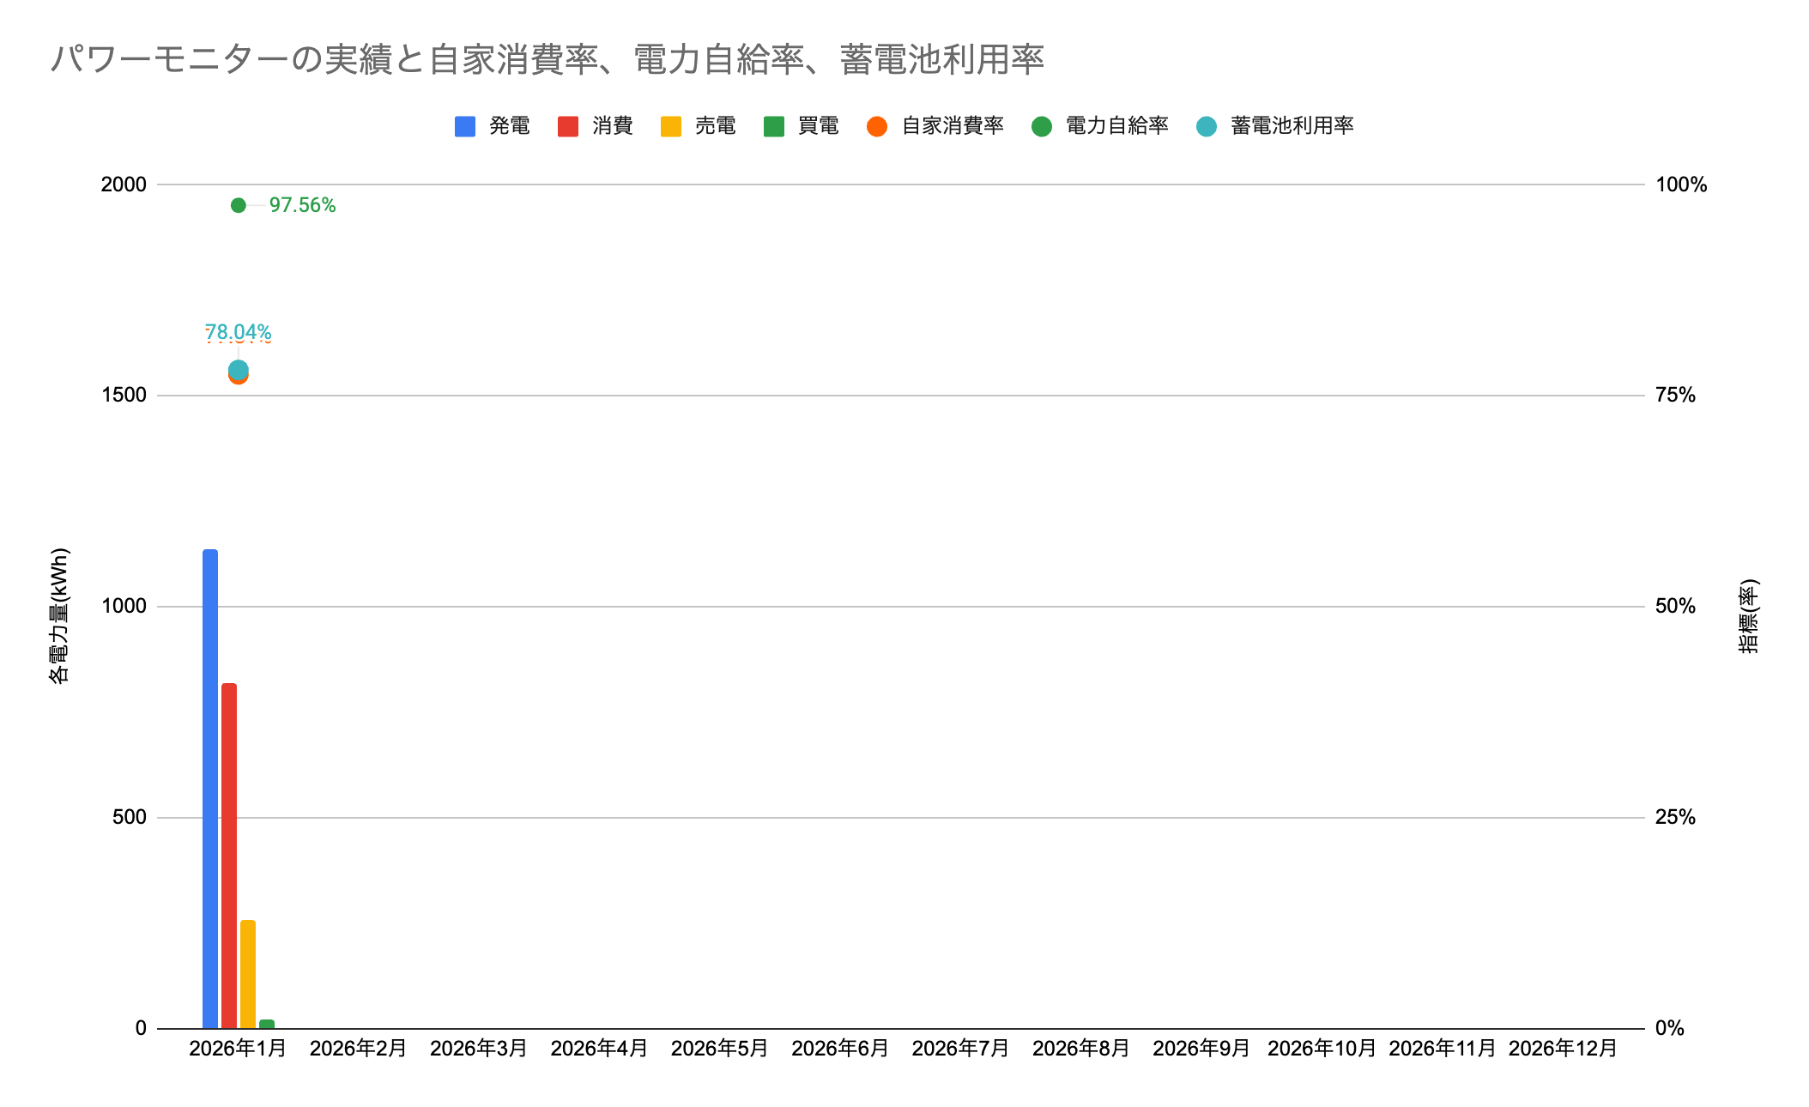Click the yellow 売電 bar for January
This screenshot has width=1809, height=1107.
point(248,974)
